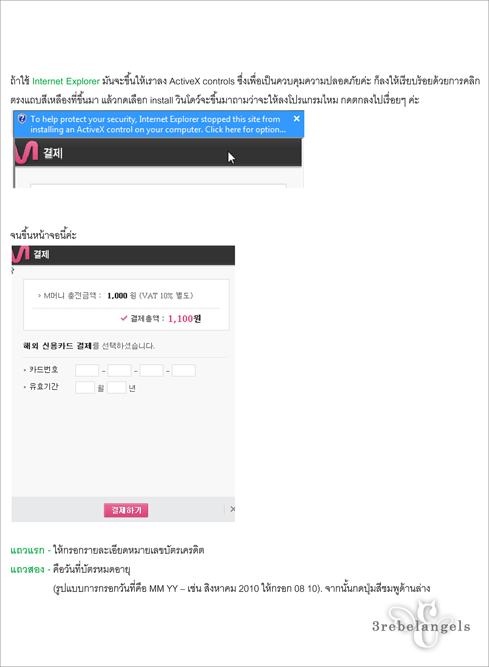Click the expiry year field before 년
Image resolution: width=489 pixels, height=667 pixels.
(x=116, y=387)
